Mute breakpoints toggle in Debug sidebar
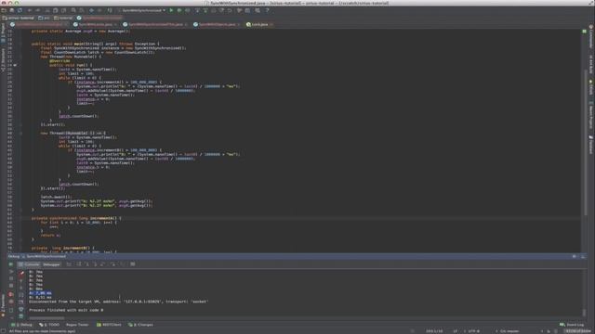The image size is (595, 334). pos(11,302)
